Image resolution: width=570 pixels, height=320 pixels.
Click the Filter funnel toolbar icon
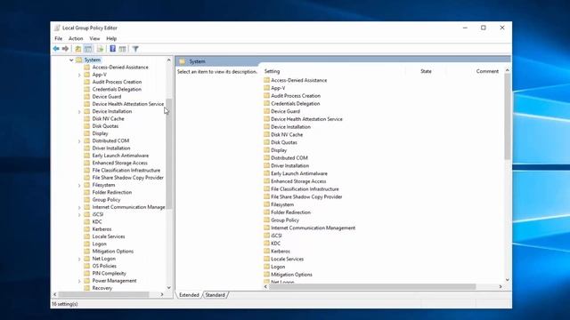pyautogui.click(x=135, y=49)
